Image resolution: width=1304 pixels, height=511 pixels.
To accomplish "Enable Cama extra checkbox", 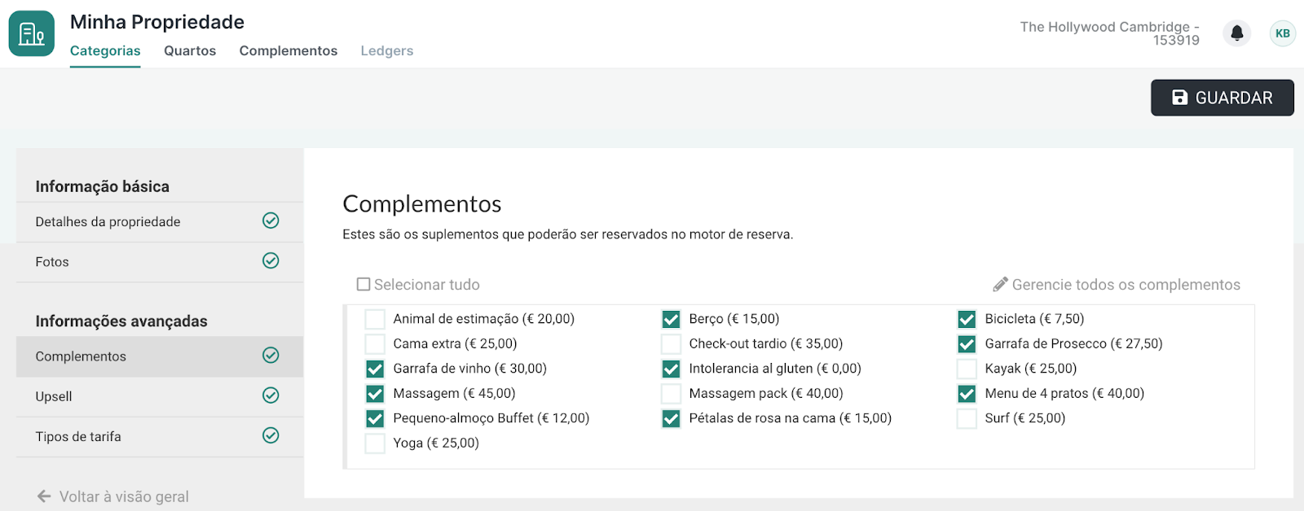I will tap(375, 343).
